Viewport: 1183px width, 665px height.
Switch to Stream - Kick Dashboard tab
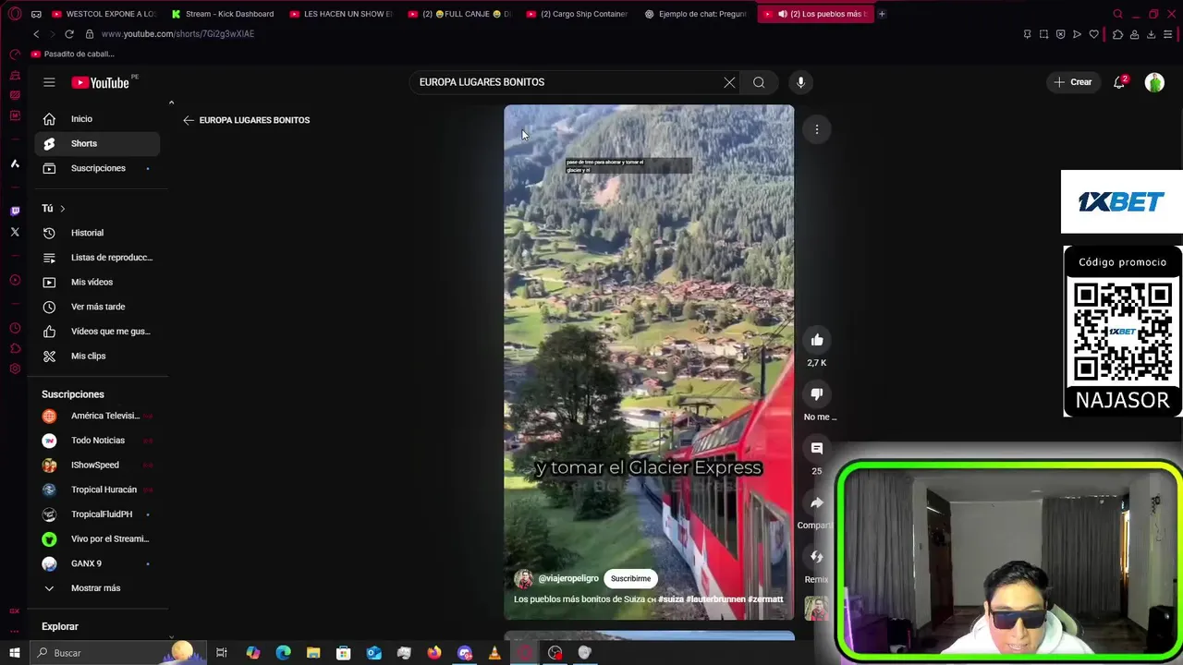[223, 14]
